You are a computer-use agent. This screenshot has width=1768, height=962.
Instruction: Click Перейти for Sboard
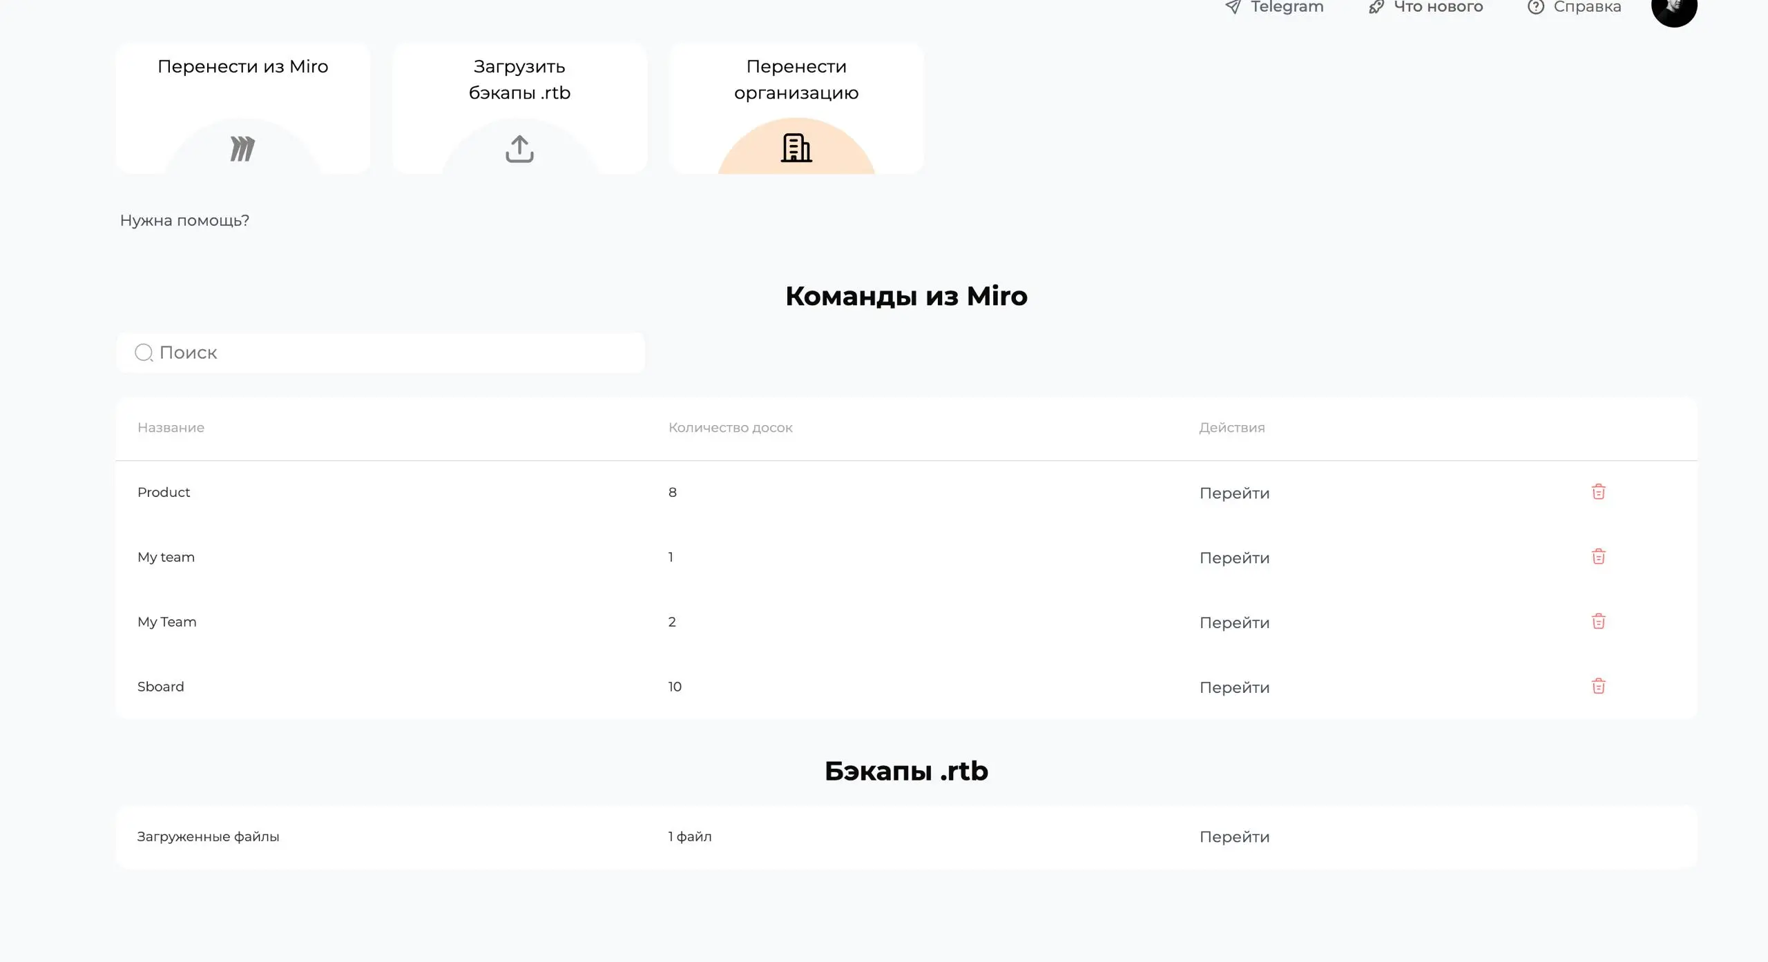[1234, 687]
